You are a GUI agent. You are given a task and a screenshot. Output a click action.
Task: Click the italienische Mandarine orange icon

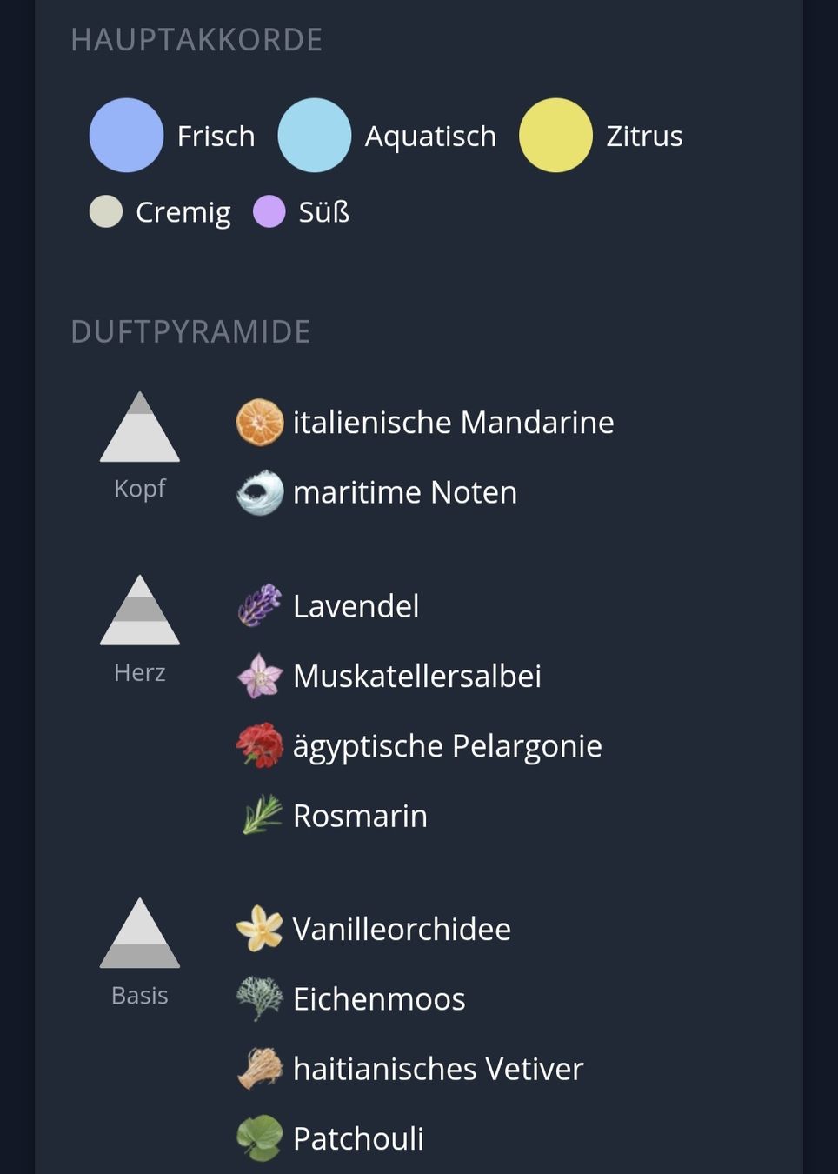[x=259, y=423]
